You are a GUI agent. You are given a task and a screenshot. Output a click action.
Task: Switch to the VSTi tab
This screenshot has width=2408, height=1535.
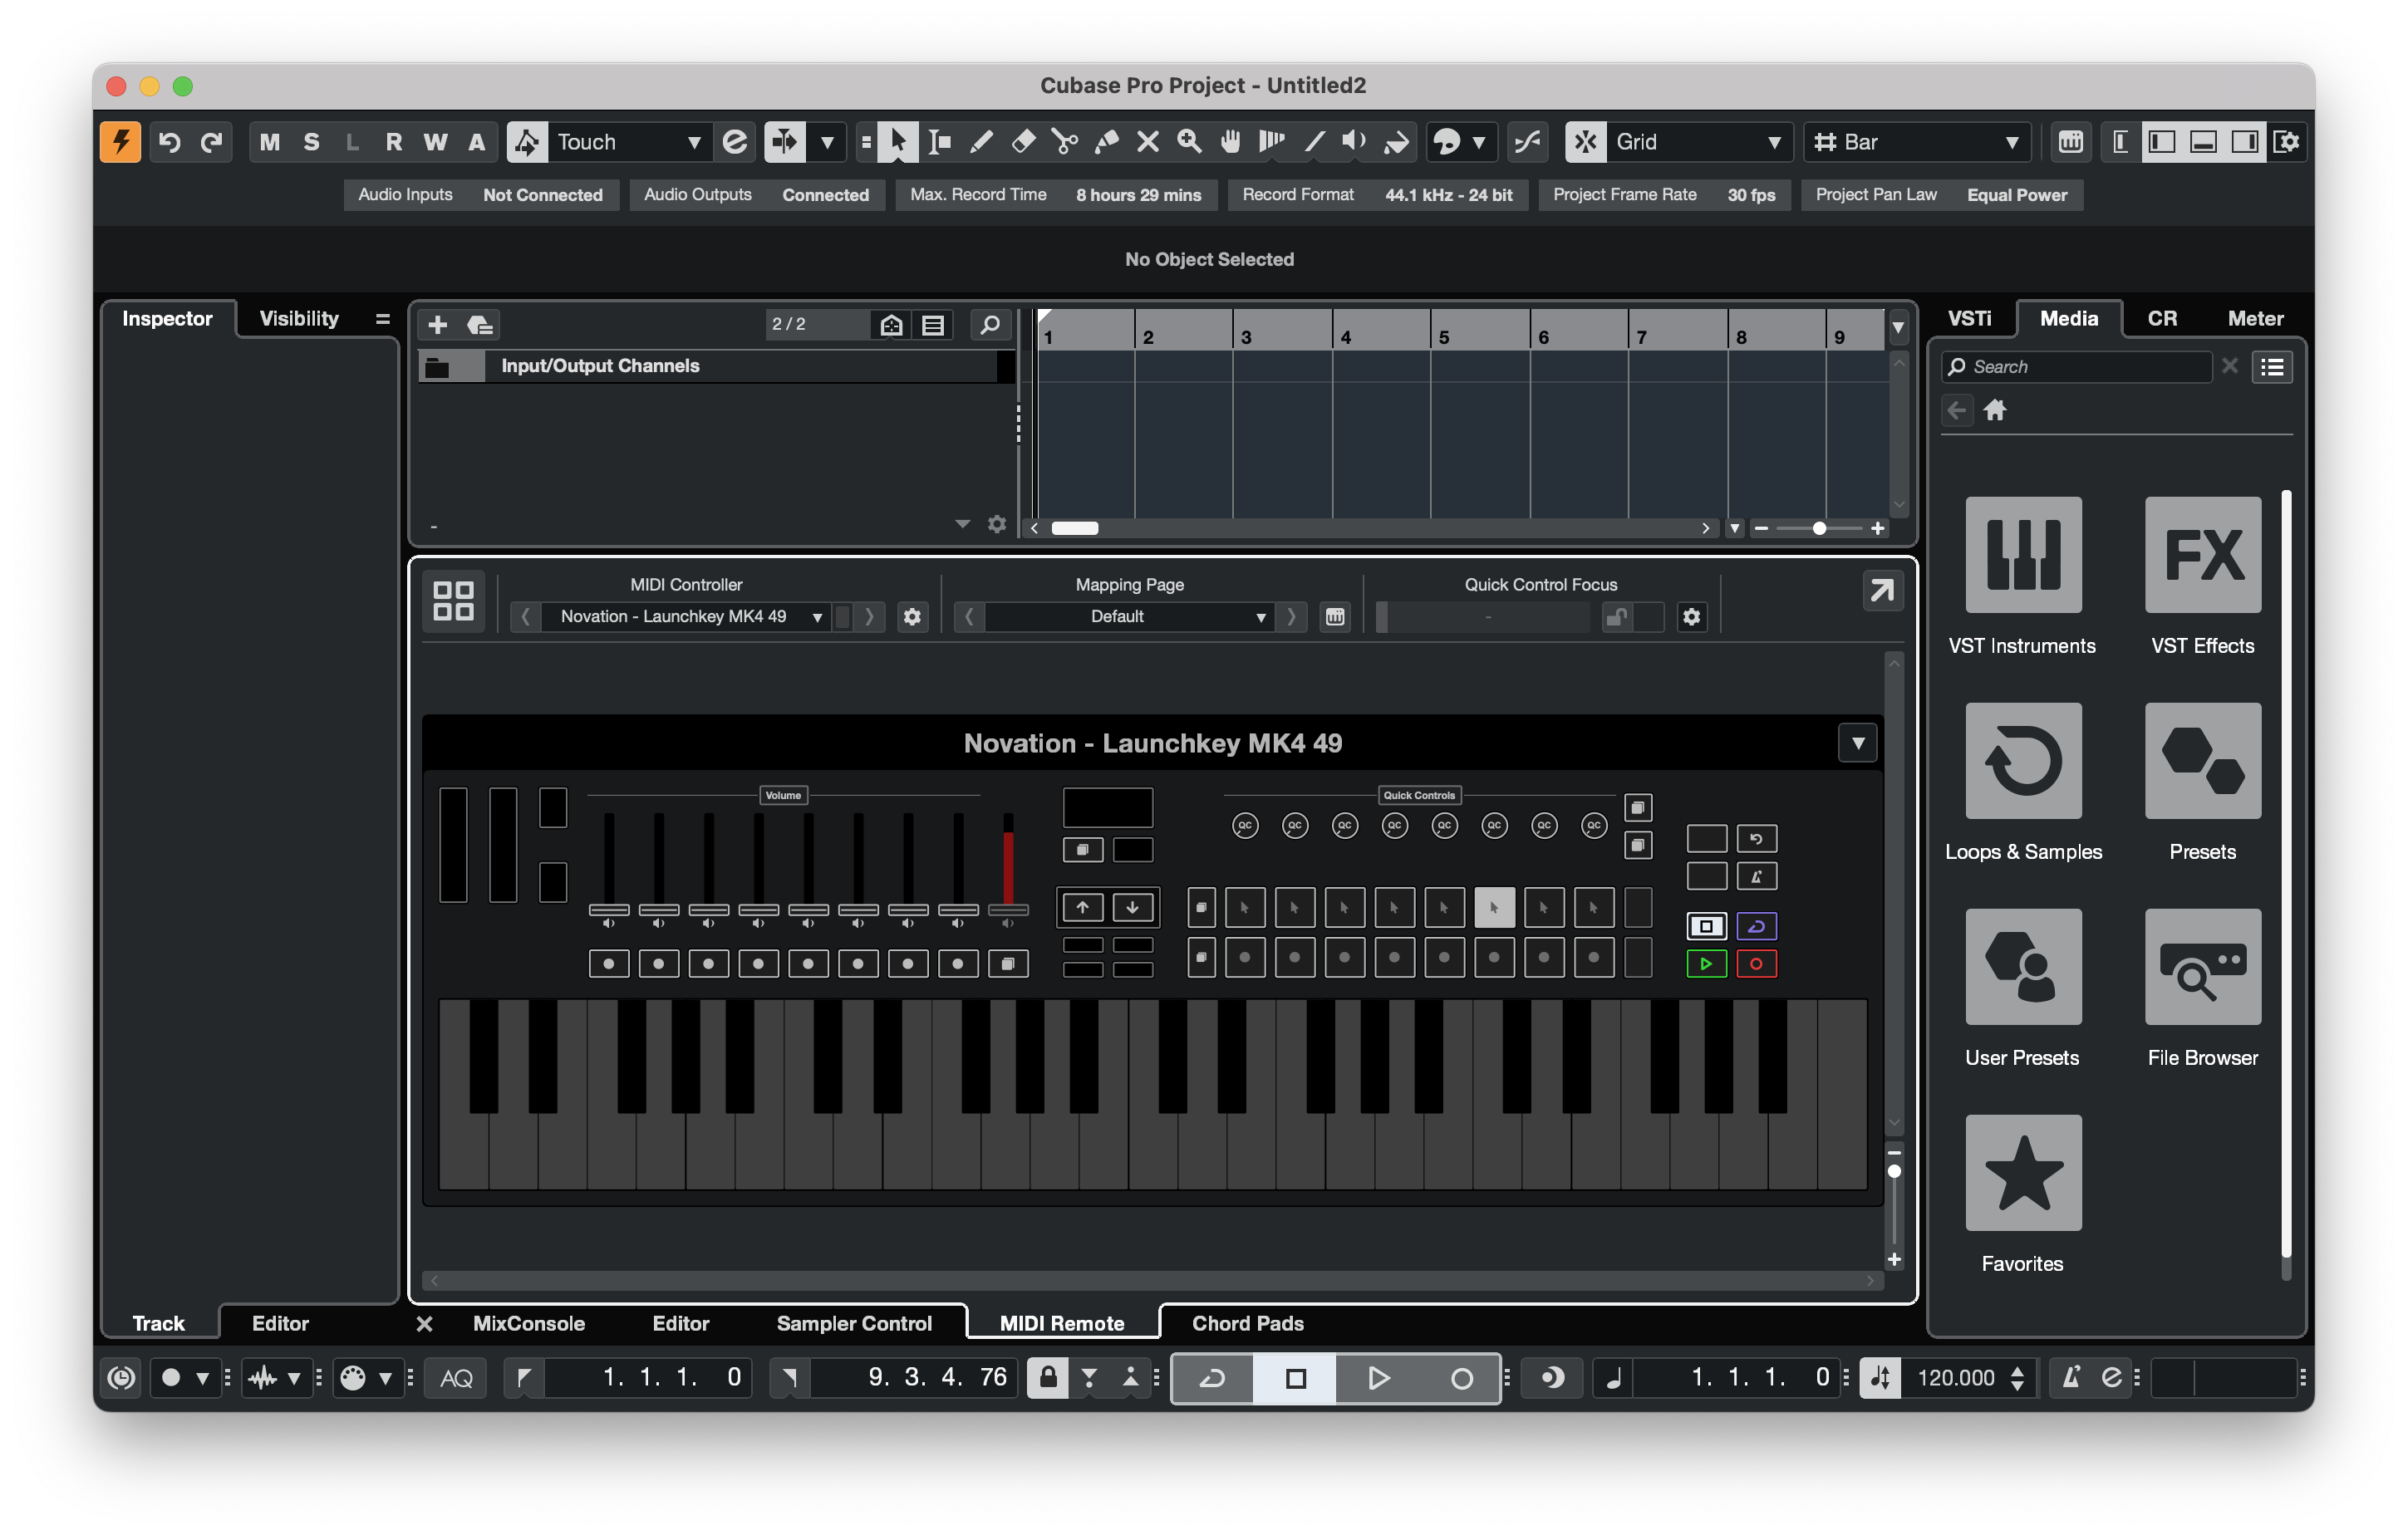pos(1969,318)
